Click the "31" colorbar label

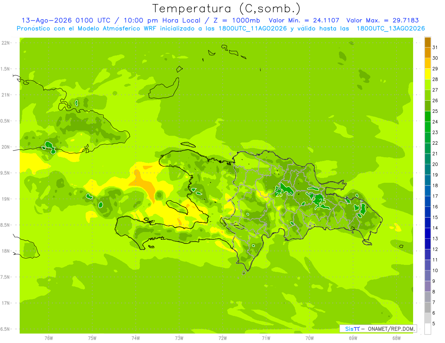coord(435,47)
